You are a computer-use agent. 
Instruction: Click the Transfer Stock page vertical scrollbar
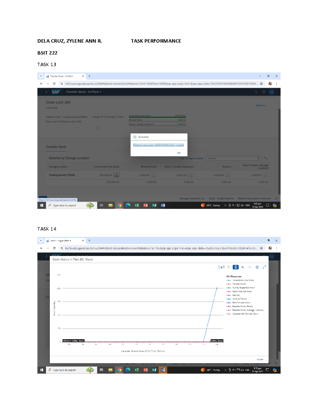[x=279, y=151]
